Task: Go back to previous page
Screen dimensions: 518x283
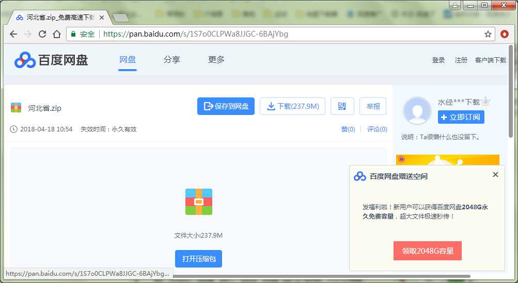Action: coord(13,34)
